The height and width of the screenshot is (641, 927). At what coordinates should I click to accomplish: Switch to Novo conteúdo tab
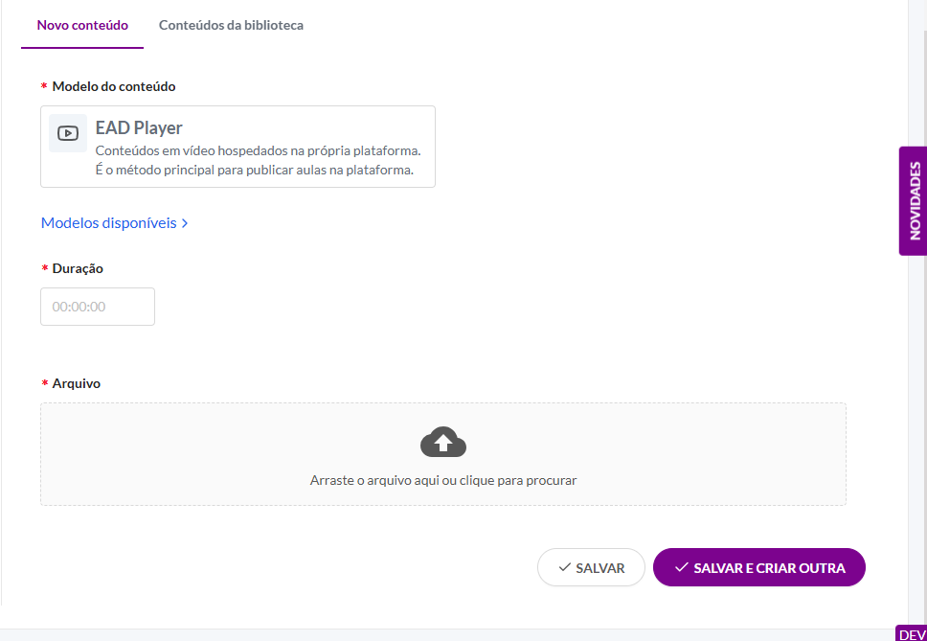click(82, 26)
